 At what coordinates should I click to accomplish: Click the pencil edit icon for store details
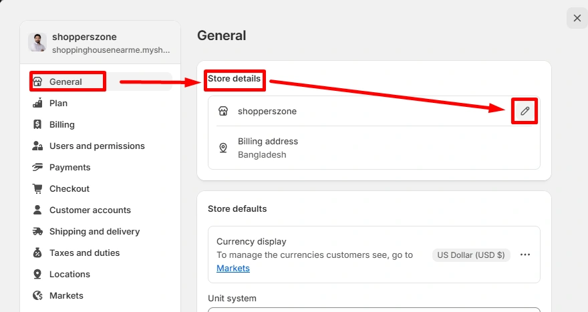pyautogui.click(x=525, y=111)
